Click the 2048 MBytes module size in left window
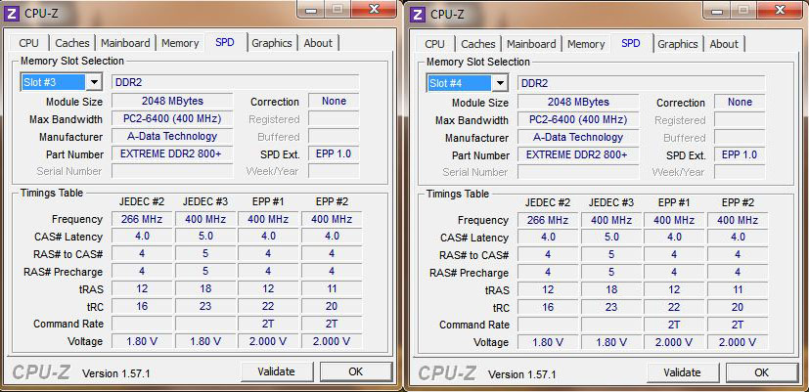 172,101
